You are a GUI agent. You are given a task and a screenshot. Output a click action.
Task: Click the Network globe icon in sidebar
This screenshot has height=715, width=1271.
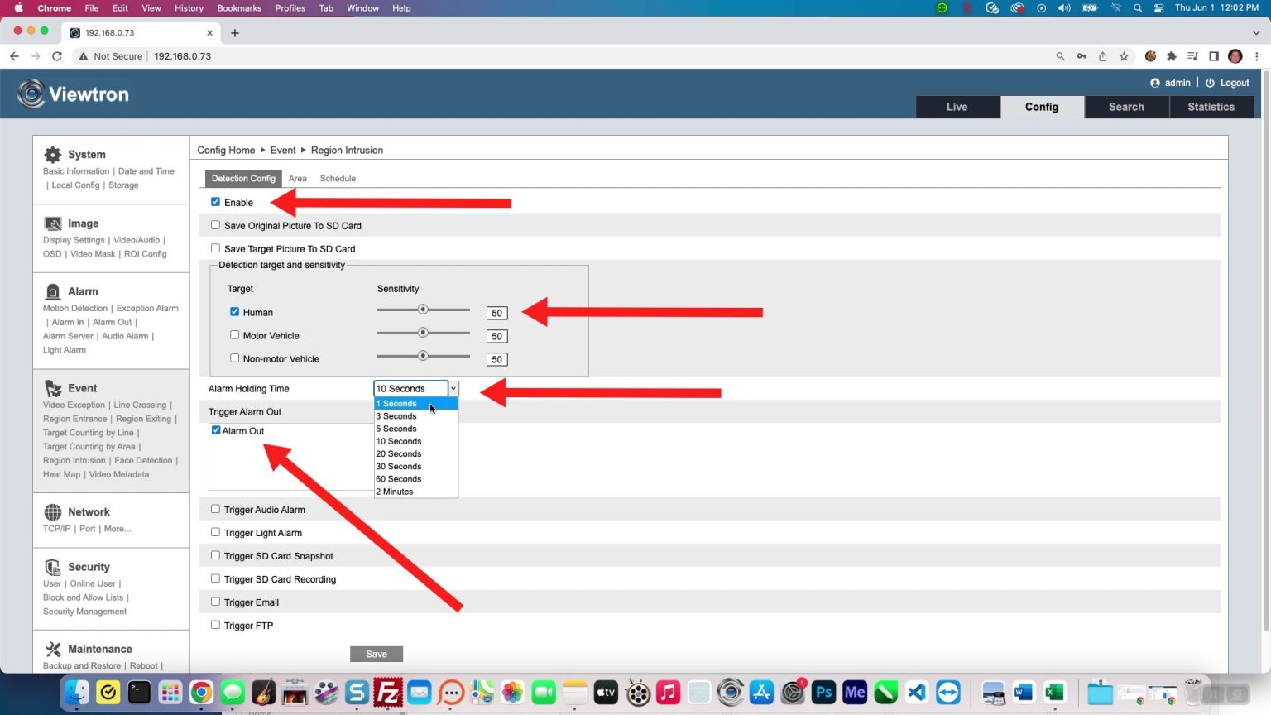[x=51, y=511]
